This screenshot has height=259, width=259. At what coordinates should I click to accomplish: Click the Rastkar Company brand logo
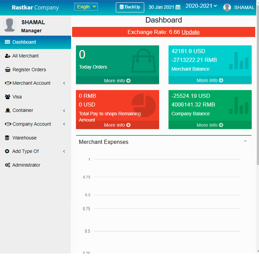(35, 7)
